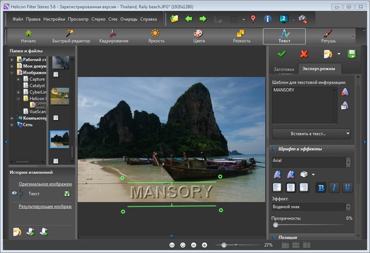The height and width of the screenshot is (253, 370).
Task: Open the Настройки menu
Action: coord(54,19)
